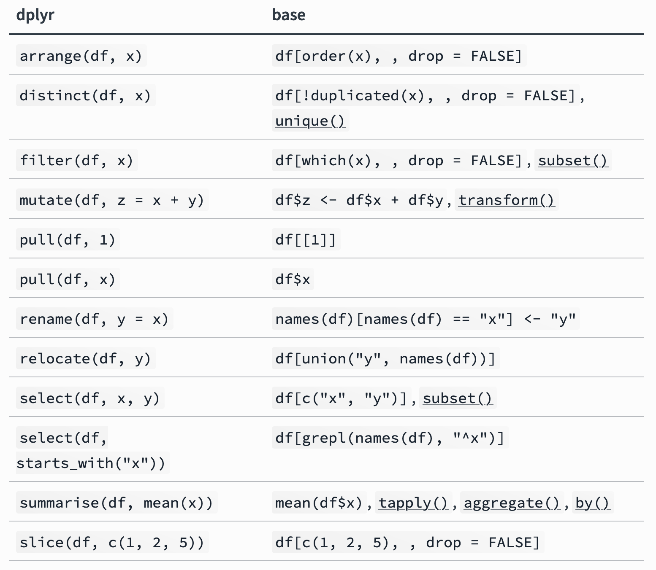Viewport: 656px width, 570px height.
Task: Click the df[[1]] code snippet
Action: point(306,240)
